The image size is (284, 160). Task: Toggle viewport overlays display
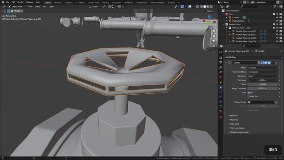tap(189, 7)
